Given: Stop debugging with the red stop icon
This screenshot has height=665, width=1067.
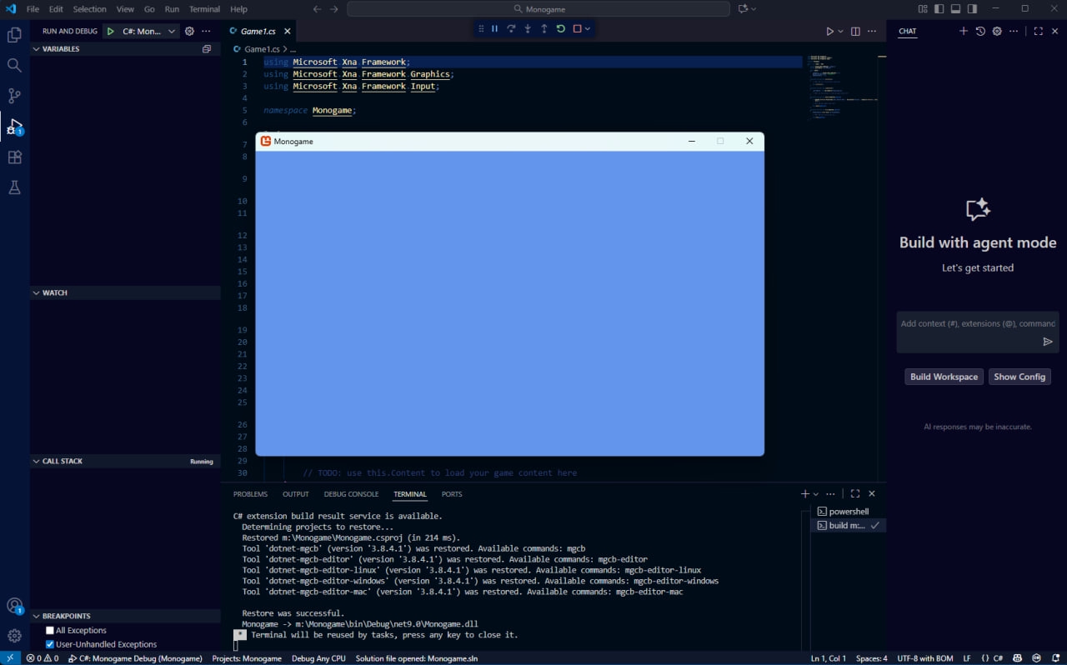Looking at the screenshot, I should point(575,27).
